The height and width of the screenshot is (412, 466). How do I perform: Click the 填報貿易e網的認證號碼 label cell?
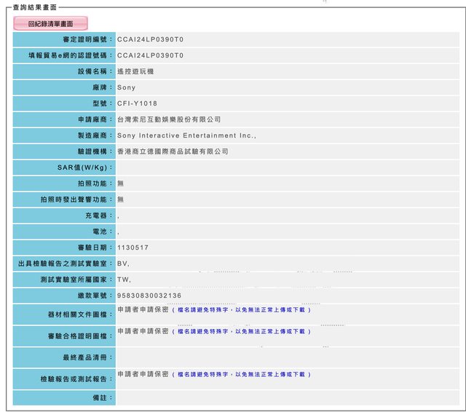click(x=64, y=55)
